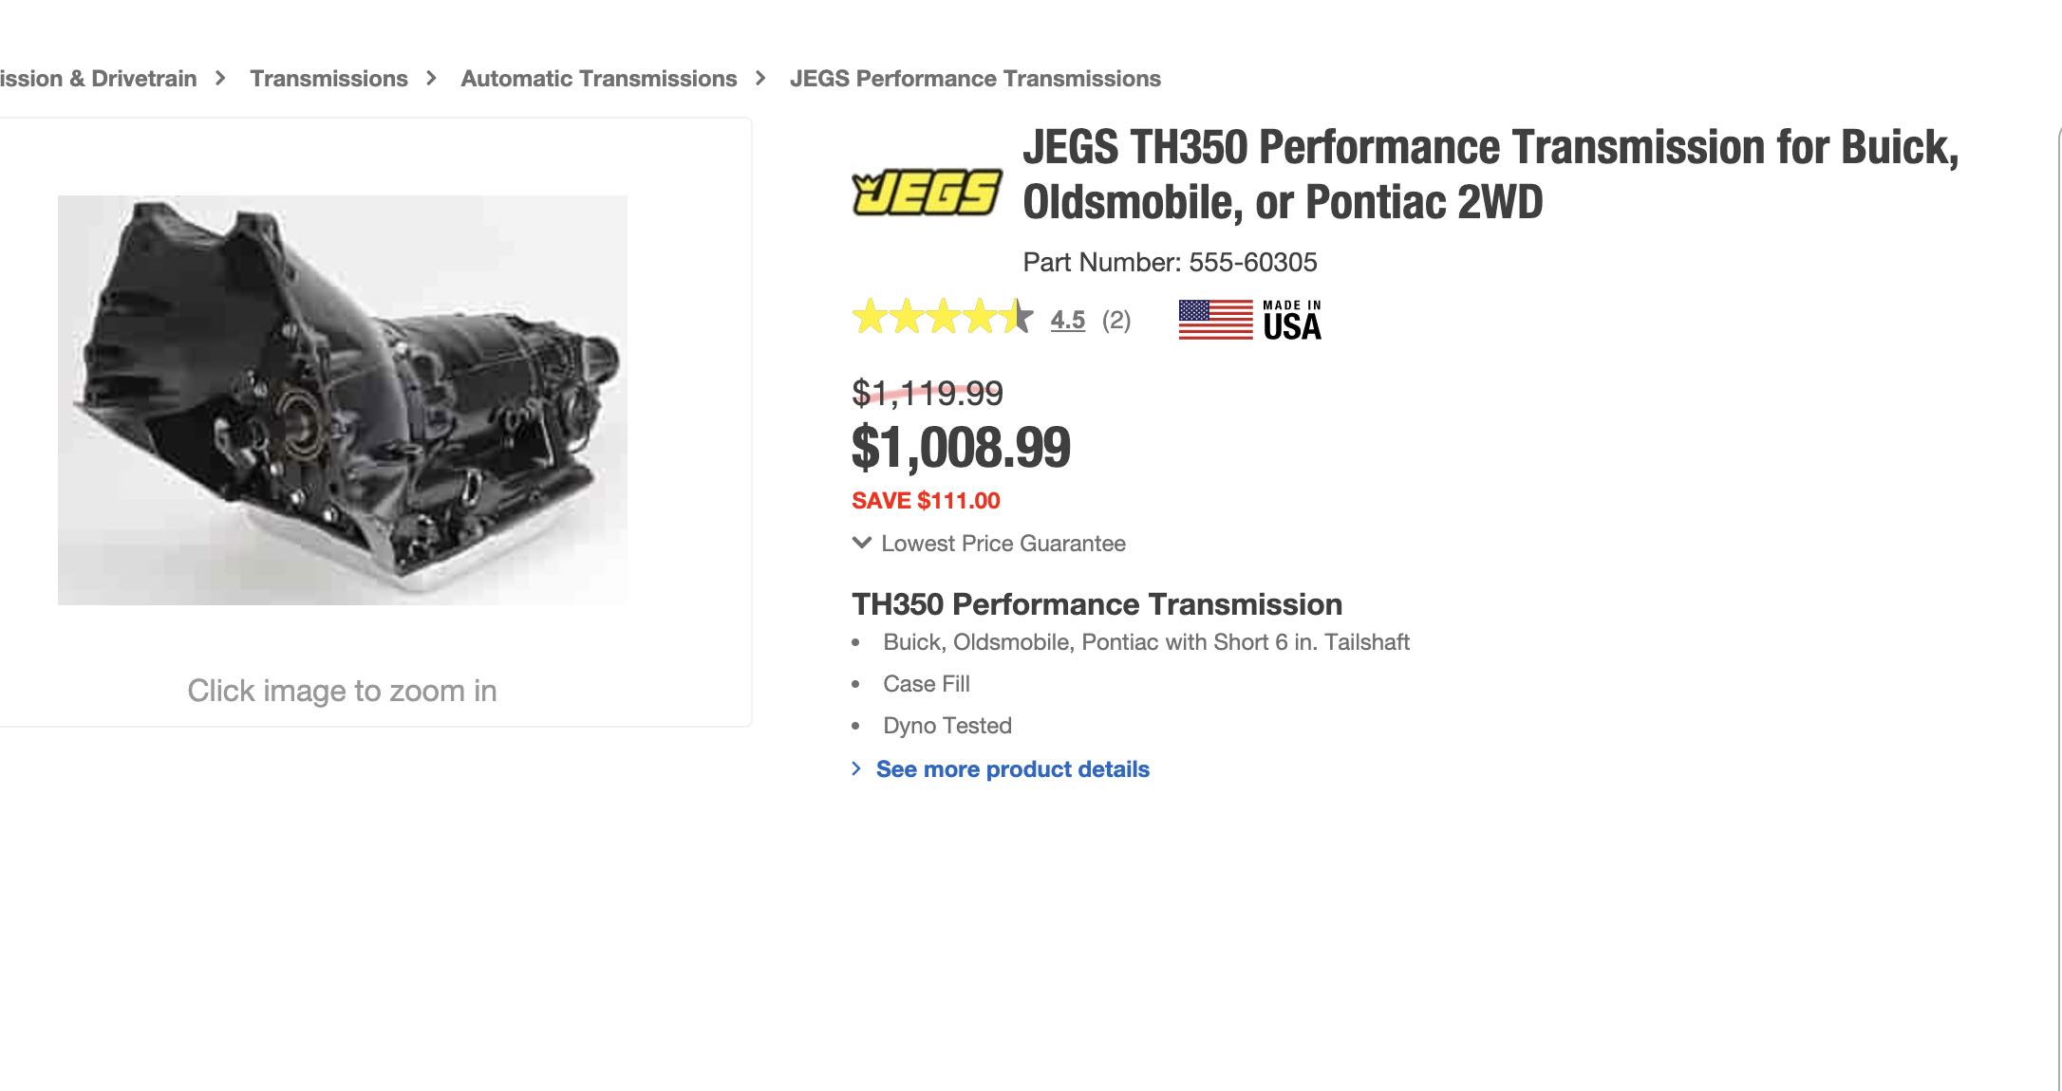Click the arrow beside See more product details
This screenshot has width=2062, height=1091.
click(856, 769)
